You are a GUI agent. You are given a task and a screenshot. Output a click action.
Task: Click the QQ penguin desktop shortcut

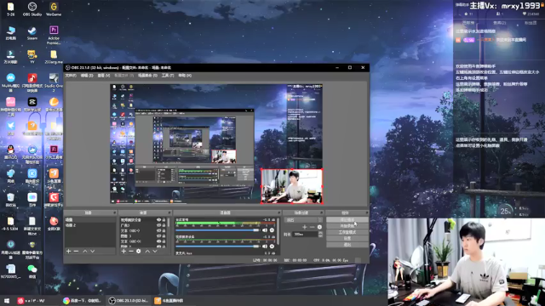(11, 152)
